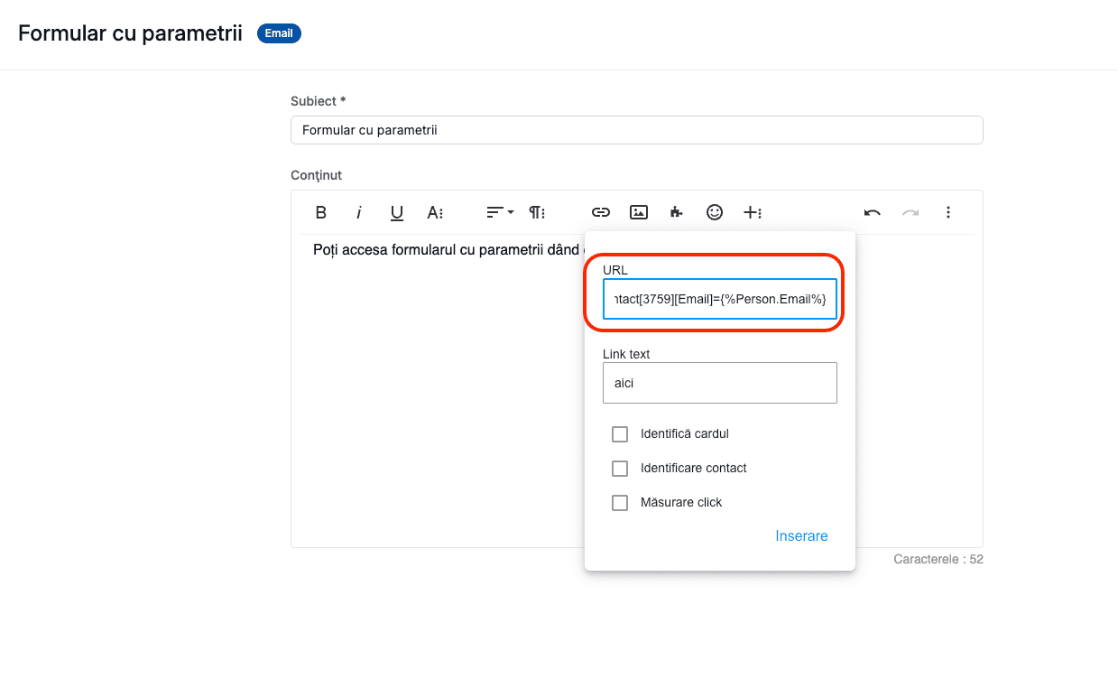Toggle the Măsurare click checkbox

[x=620, y=503]
